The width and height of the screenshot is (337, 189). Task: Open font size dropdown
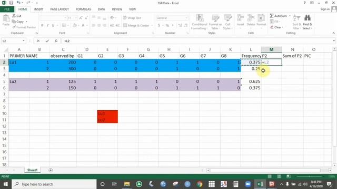[76, 18]
